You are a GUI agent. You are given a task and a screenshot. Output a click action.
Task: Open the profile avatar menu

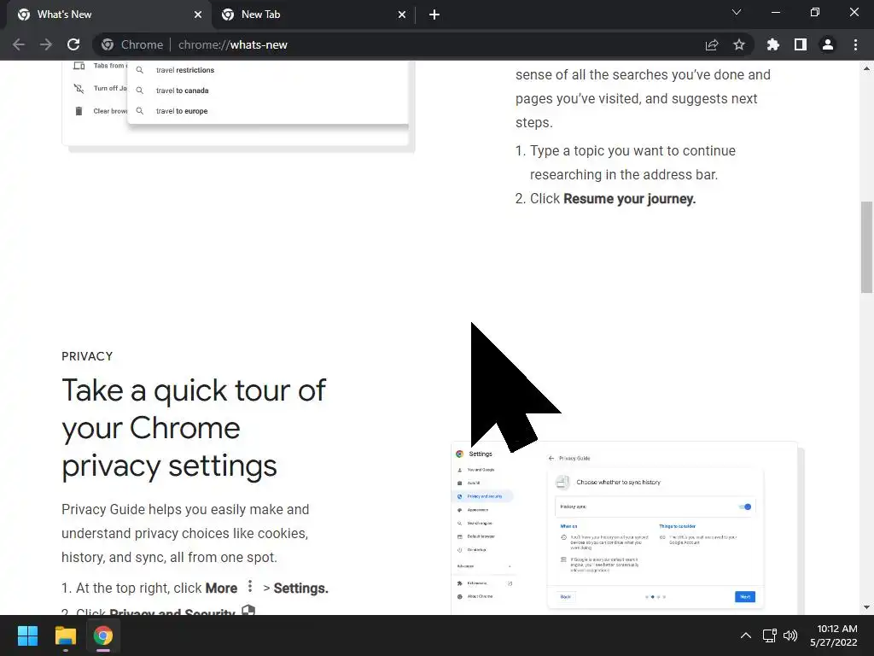(x=828, y=44)
